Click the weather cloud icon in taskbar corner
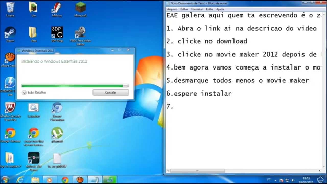Viewport: 327px width, 184px height. (320, 179)
